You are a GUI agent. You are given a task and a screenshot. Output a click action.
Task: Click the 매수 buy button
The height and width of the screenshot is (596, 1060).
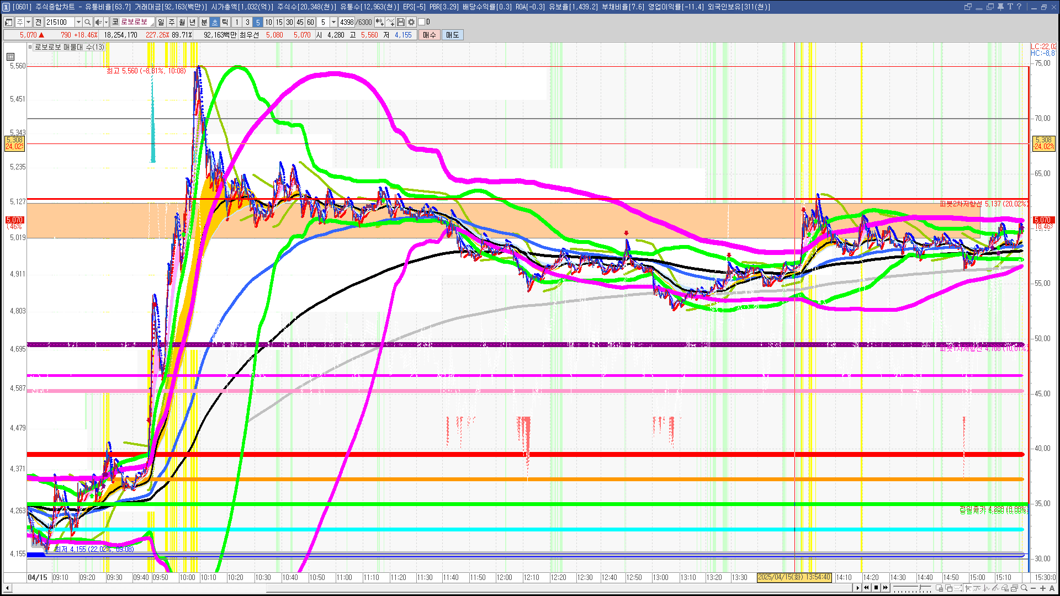[430, 35]
